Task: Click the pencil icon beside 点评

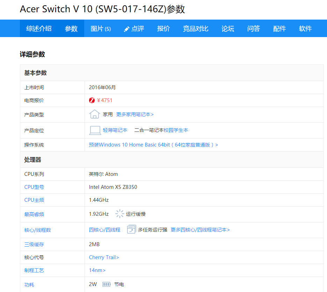Action: (126, 29)
